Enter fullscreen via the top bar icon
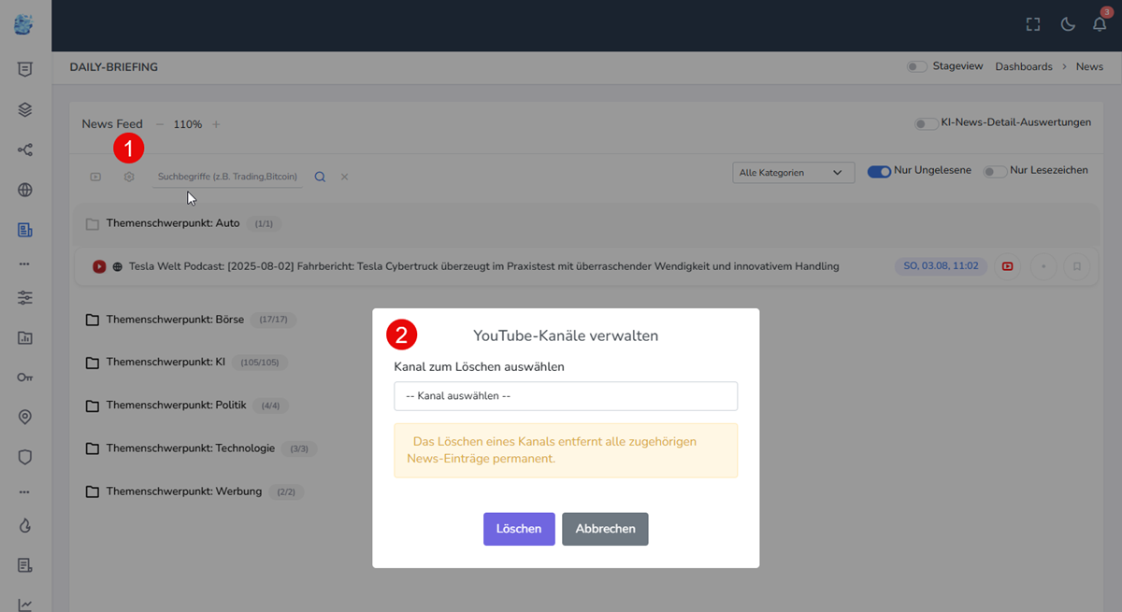The image size is (1122, 612). [x=1033, y=24]
